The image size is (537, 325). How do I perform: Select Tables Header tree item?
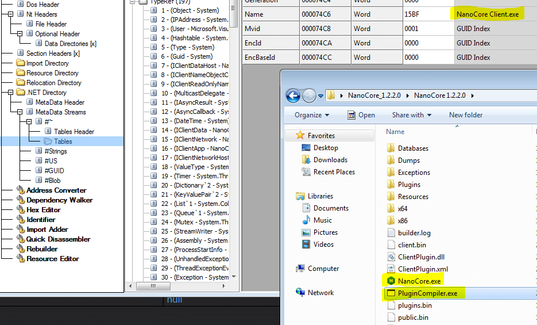74,132
